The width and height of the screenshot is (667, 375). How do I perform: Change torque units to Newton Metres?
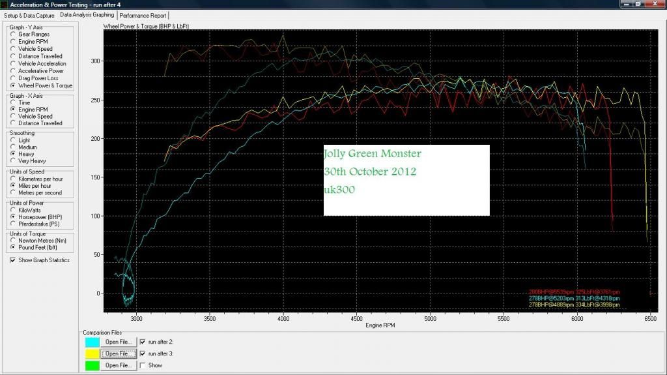tap(14, 241)
